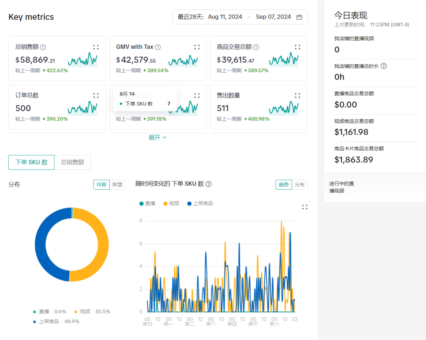Image resolution: width=426 pixels, height=340 pixels.
Task: Open the calendar icon in date range
Action: pos(299,17)
